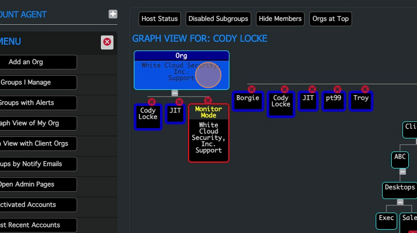Click the red X above Troy node
Viewport: 417px width, 233px height.
pos(365,89)
